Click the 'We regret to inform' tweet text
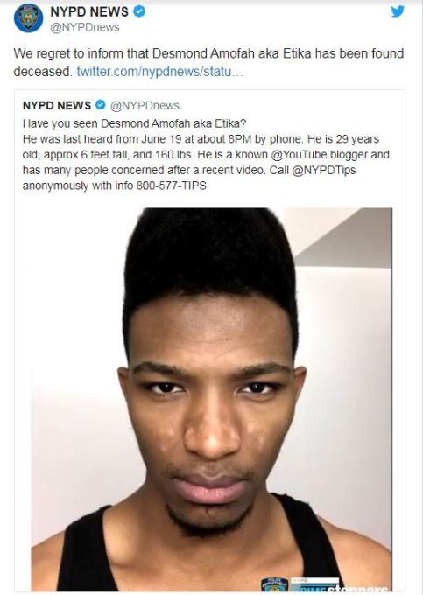 pyautogui.click(x=208, y=62)
